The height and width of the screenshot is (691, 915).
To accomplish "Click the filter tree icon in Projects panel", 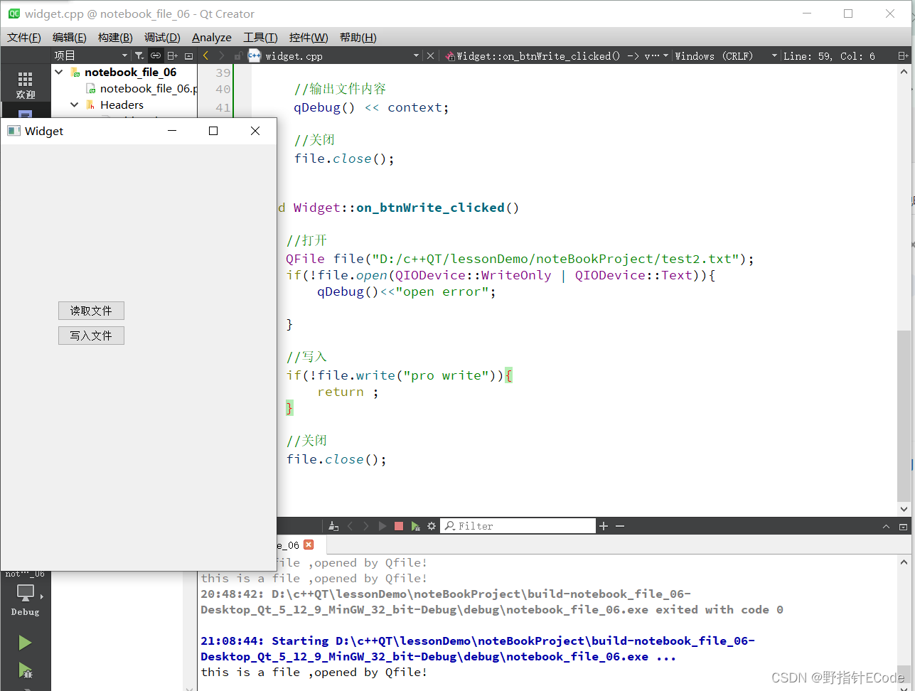I will (139, 55).
